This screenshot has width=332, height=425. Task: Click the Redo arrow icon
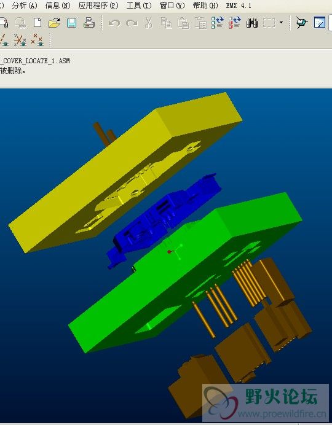[x=132, y=23]
